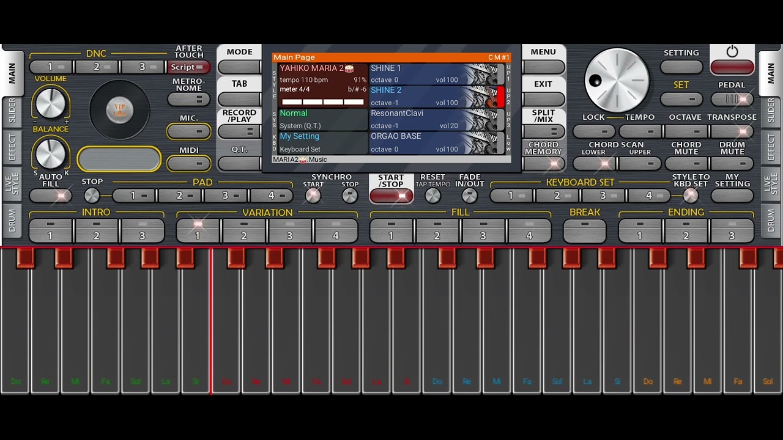783x440 pixels.
Task: Switch to right MAIN tab
Action: [x=771, y=73]
